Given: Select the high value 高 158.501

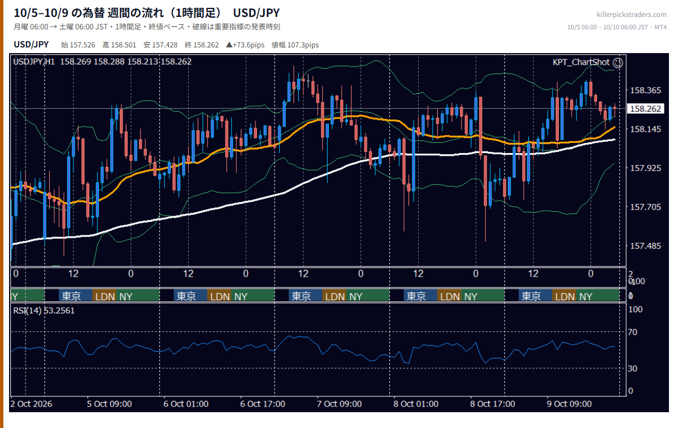Looking at the screenshot, I should [120, 45].
